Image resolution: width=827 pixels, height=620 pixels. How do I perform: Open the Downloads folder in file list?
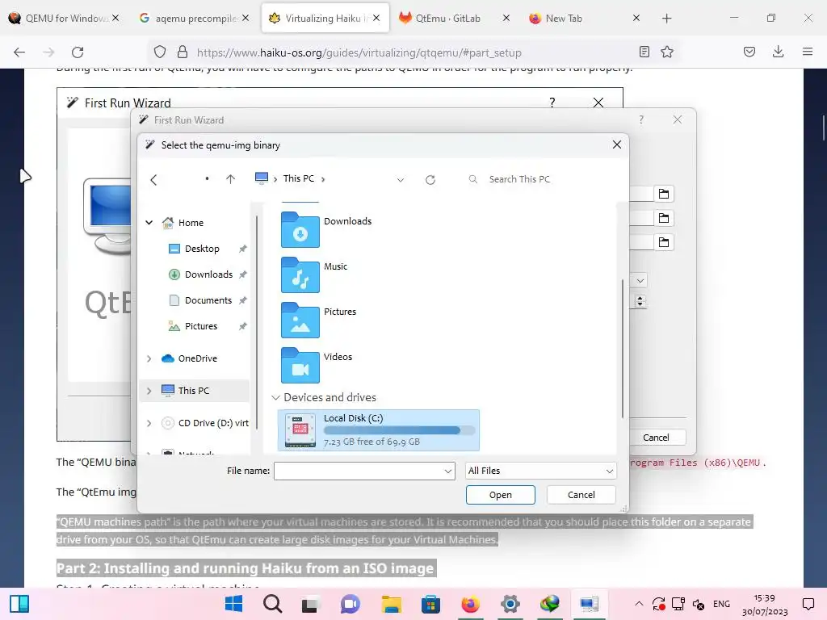click(x=326, y=229)
